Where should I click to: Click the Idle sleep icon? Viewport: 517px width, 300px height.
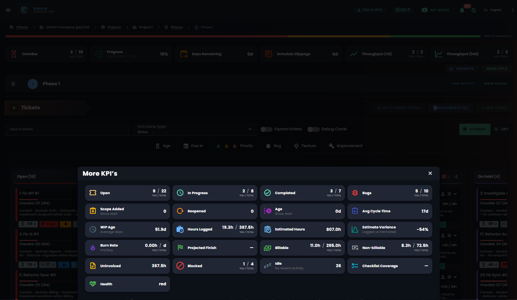click(268, 266)
